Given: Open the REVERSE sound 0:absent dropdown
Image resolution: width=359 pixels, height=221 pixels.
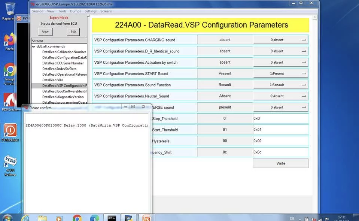Looking at the screenshot, I should [281, 107].
